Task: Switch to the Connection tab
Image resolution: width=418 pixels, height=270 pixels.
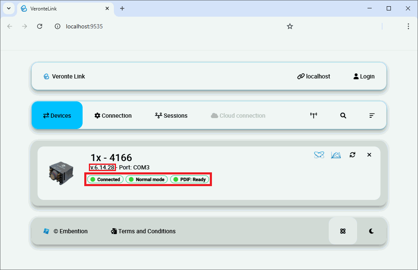Action: point(113,116)
